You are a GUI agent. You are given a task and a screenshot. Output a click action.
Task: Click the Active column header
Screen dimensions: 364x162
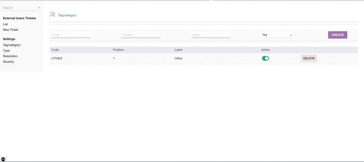click(x=265, y=50)
